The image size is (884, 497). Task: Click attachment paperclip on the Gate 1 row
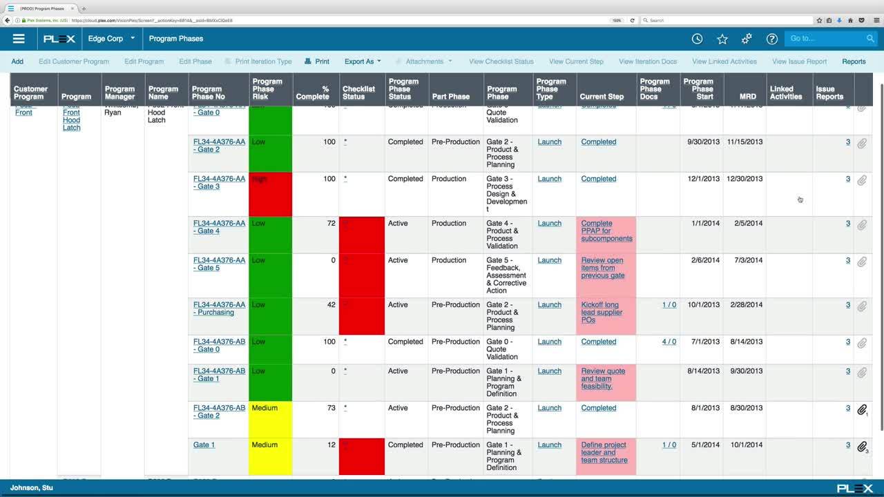pyautogui.click(x=862, y=447)
